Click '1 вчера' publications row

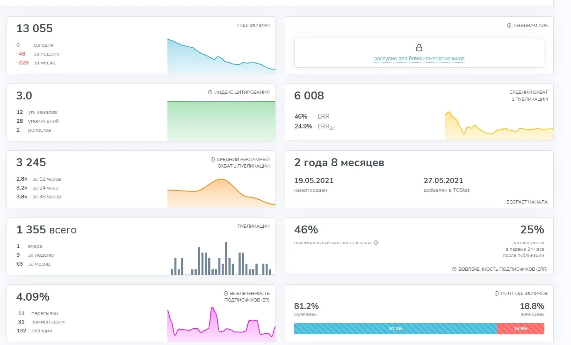pos(29,246)
